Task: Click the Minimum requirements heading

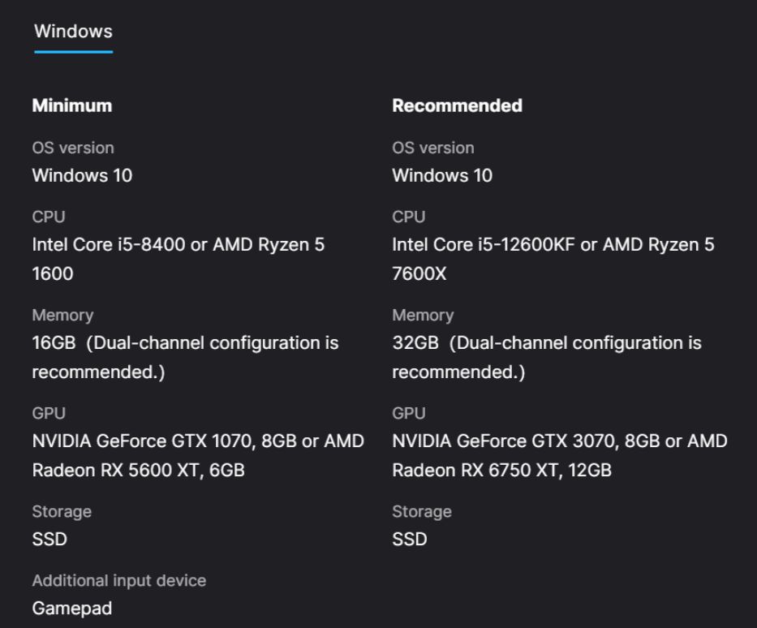Action: click(72, 105)
